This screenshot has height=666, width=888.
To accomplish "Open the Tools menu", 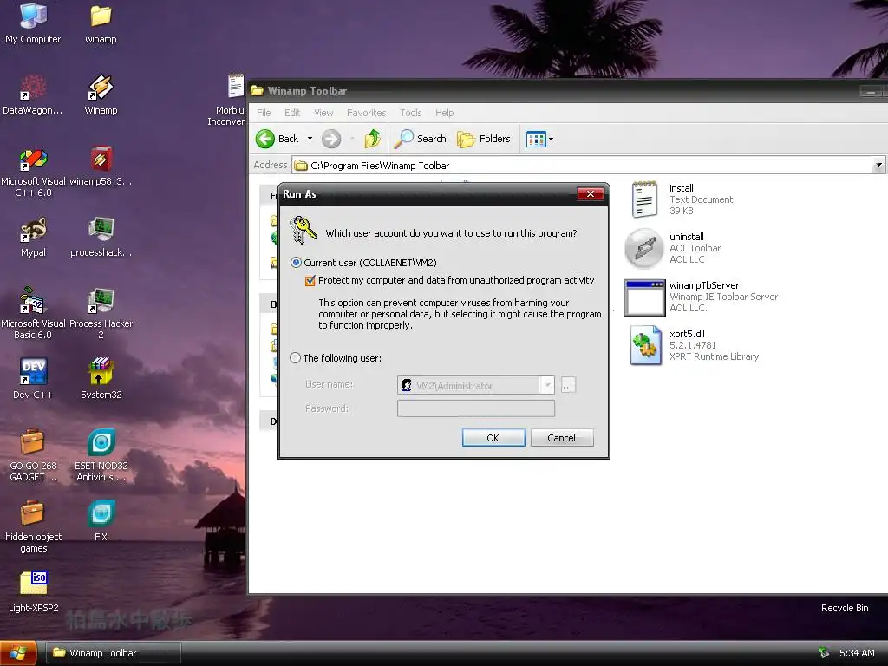I will click(x=410, y=113).
